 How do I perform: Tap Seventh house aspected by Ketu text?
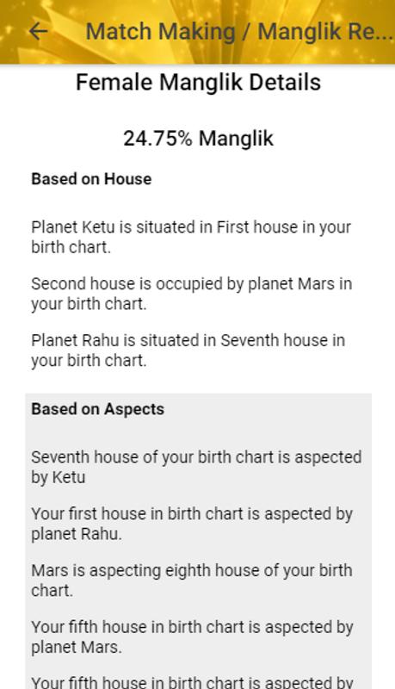pos(196,467)
